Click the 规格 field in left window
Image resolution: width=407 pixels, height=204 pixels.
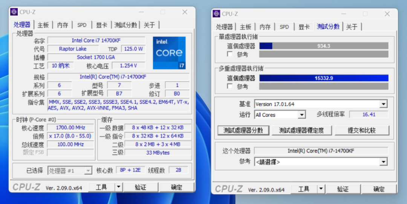pos(119,77)
